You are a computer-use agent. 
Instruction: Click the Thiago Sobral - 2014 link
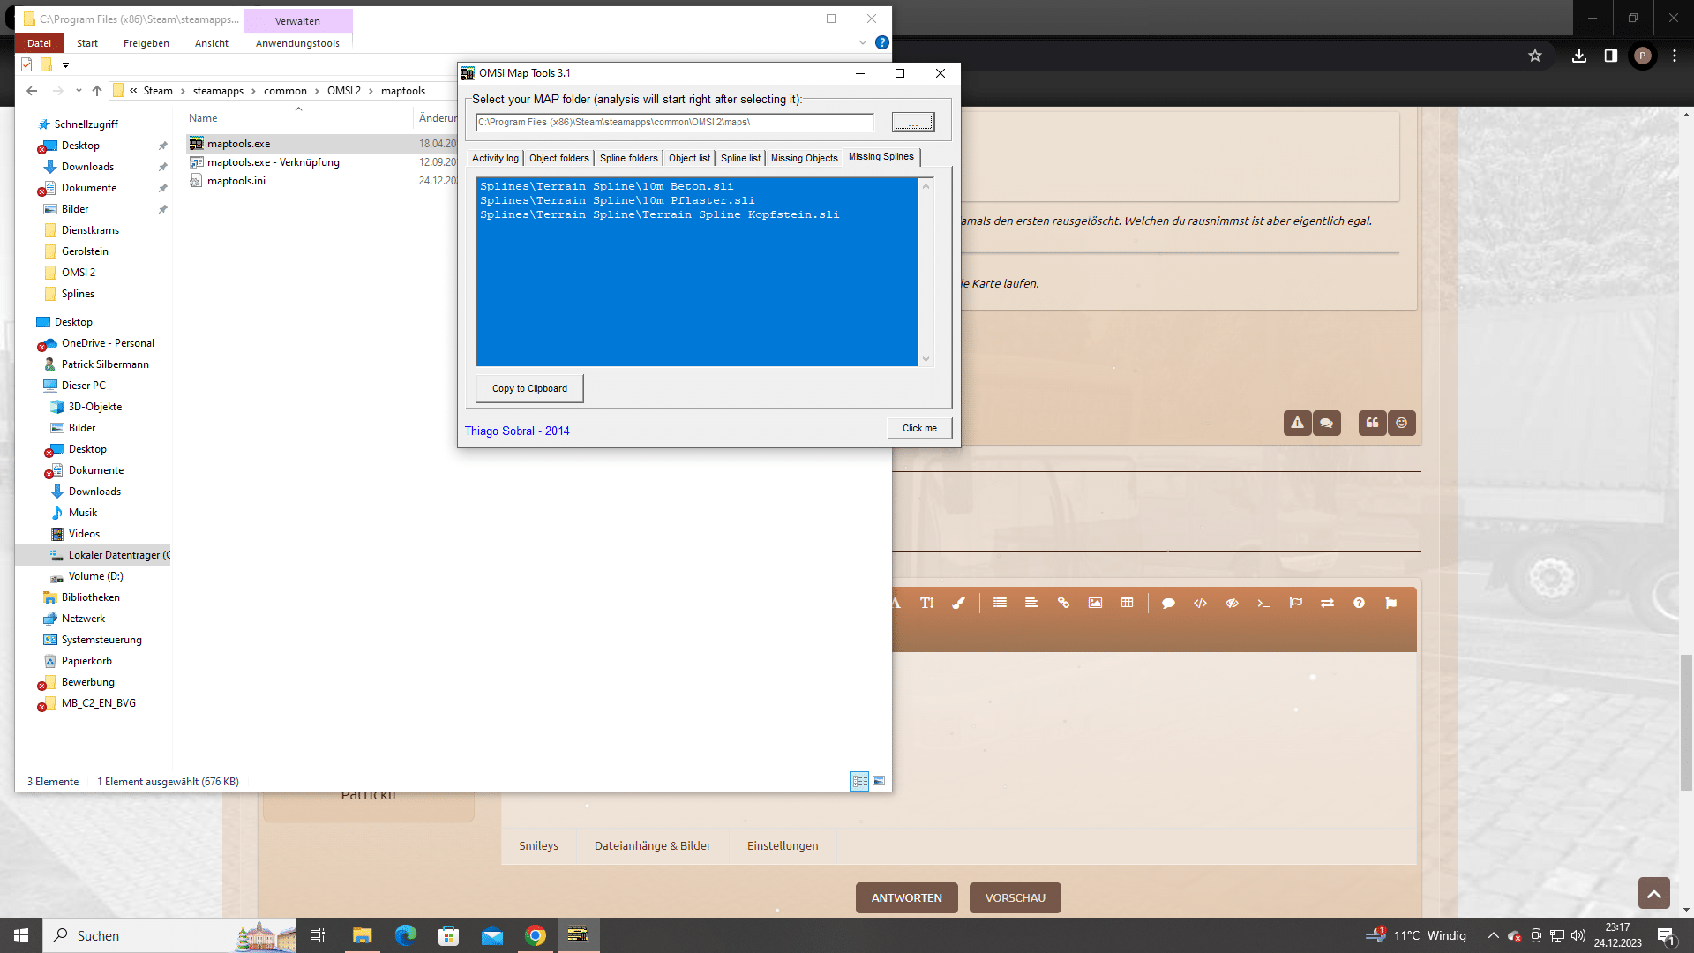(x=517, y=431)
